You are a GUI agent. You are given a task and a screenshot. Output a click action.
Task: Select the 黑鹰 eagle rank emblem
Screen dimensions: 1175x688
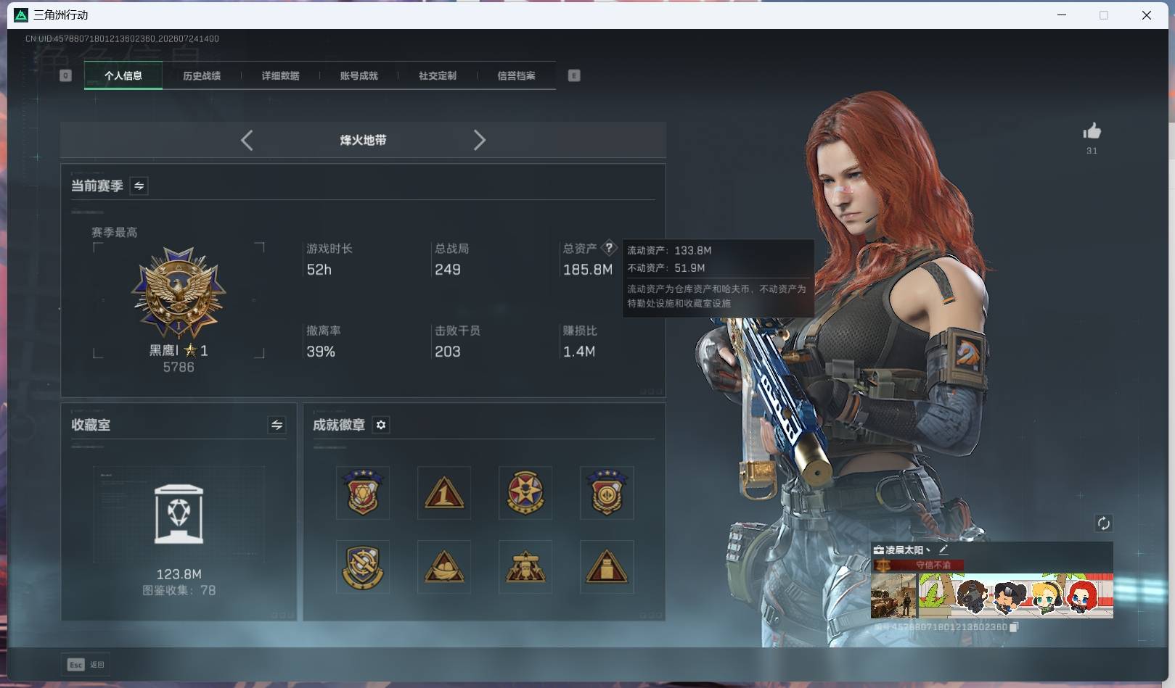coord(179,293)
